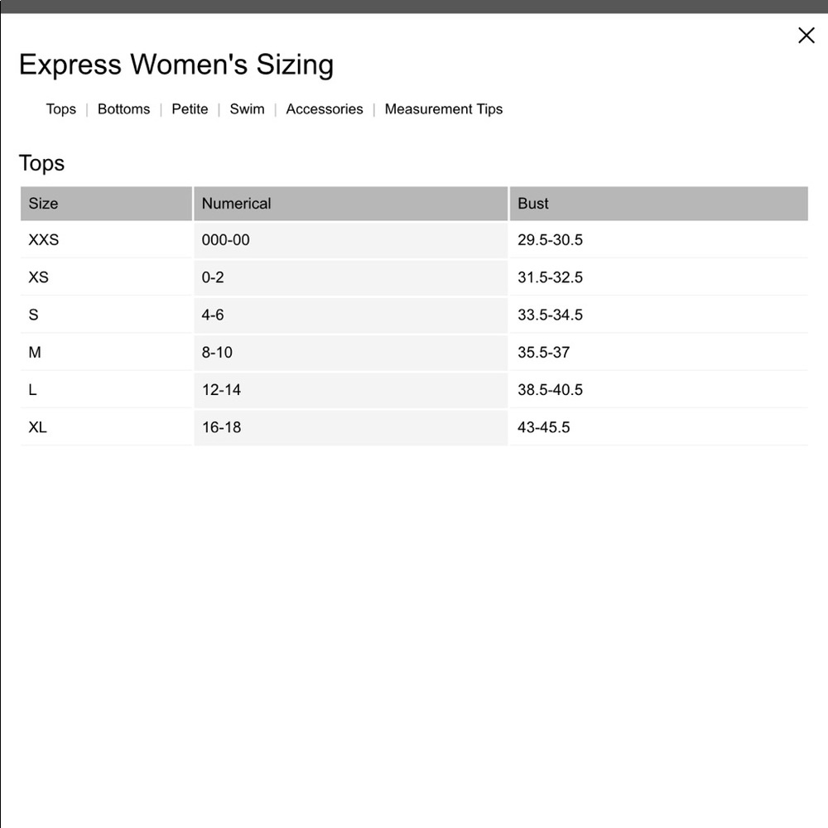Click the Numerical column header

[x=350, y=204]
